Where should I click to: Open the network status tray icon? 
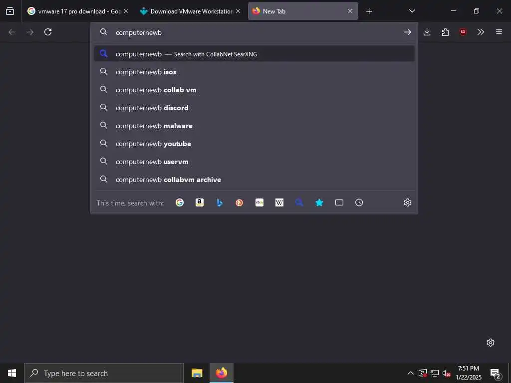[435, 373]
